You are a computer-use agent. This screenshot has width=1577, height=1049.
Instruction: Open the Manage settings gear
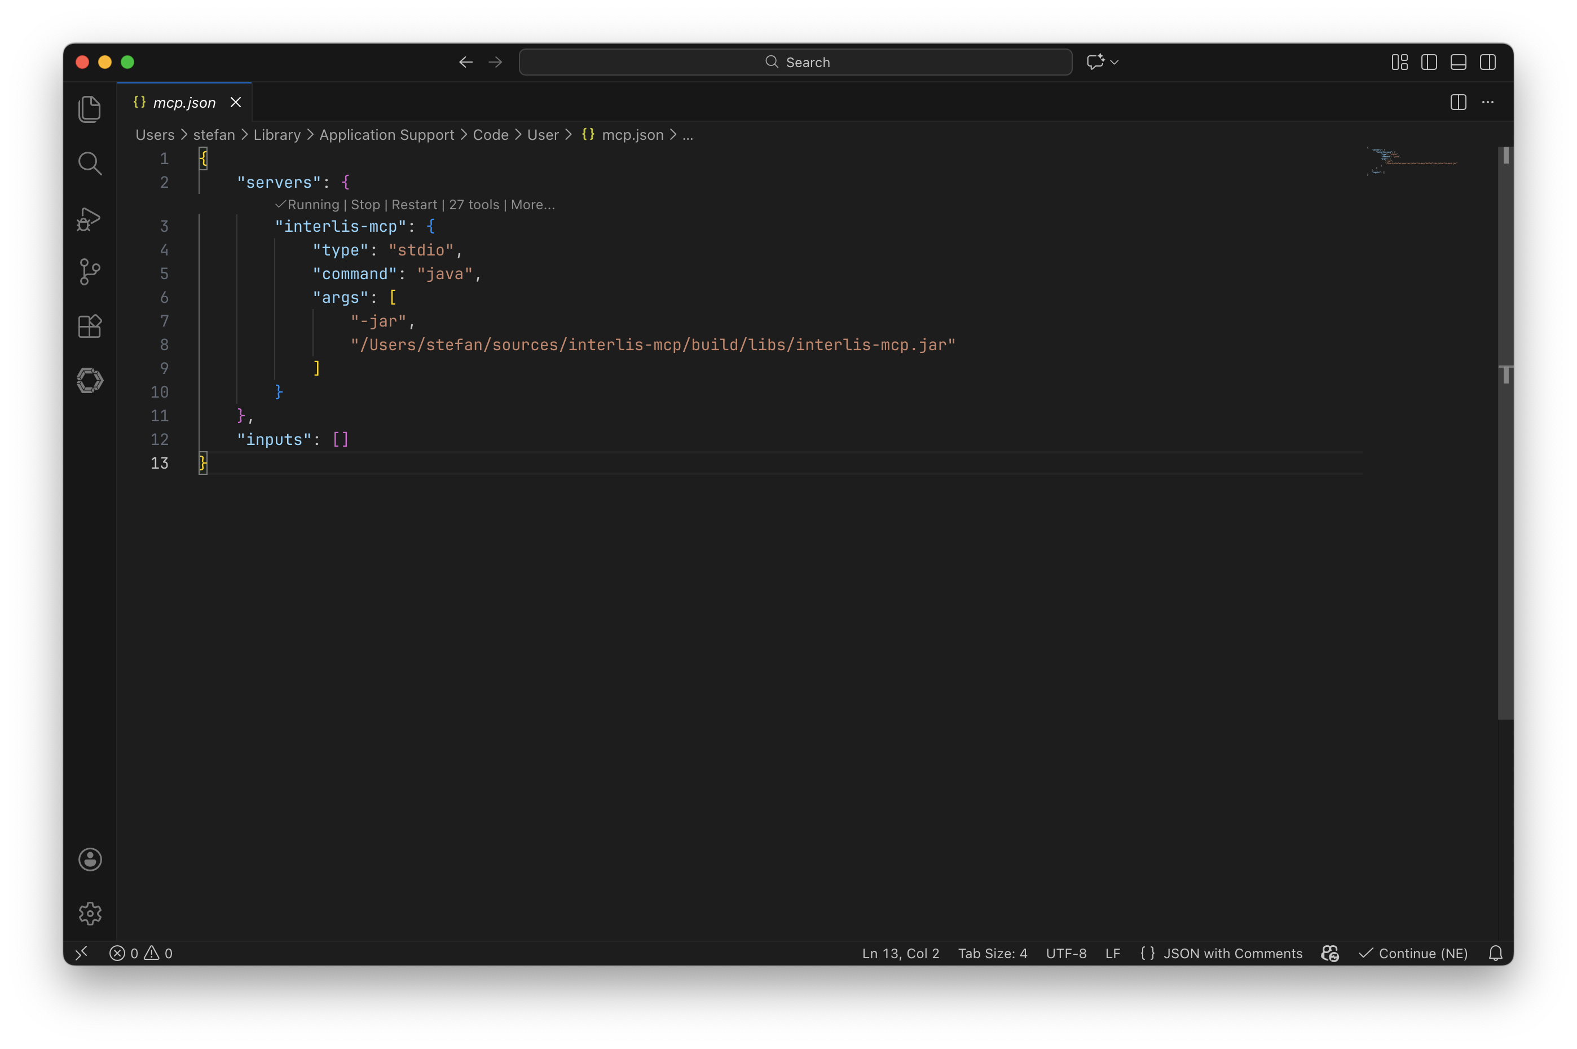[x=90, y=913]
